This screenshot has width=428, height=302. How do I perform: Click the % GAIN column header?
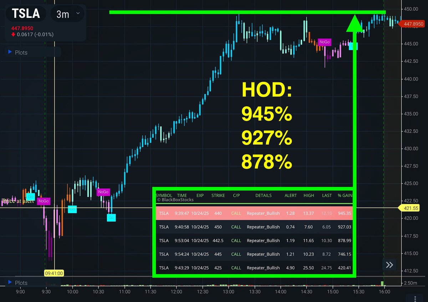(x=345, y=196)
